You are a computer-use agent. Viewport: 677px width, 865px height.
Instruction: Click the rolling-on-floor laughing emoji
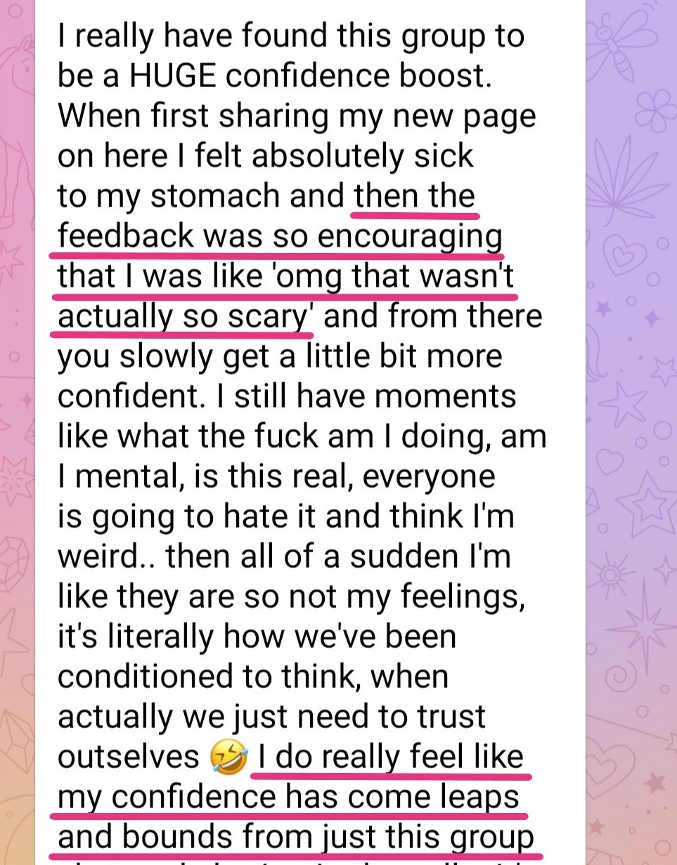(228, 758)
